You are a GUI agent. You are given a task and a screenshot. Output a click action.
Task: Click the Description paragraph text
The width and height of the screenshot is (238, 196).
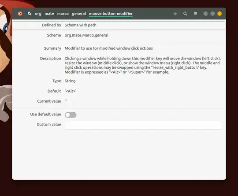click(143, 65)
